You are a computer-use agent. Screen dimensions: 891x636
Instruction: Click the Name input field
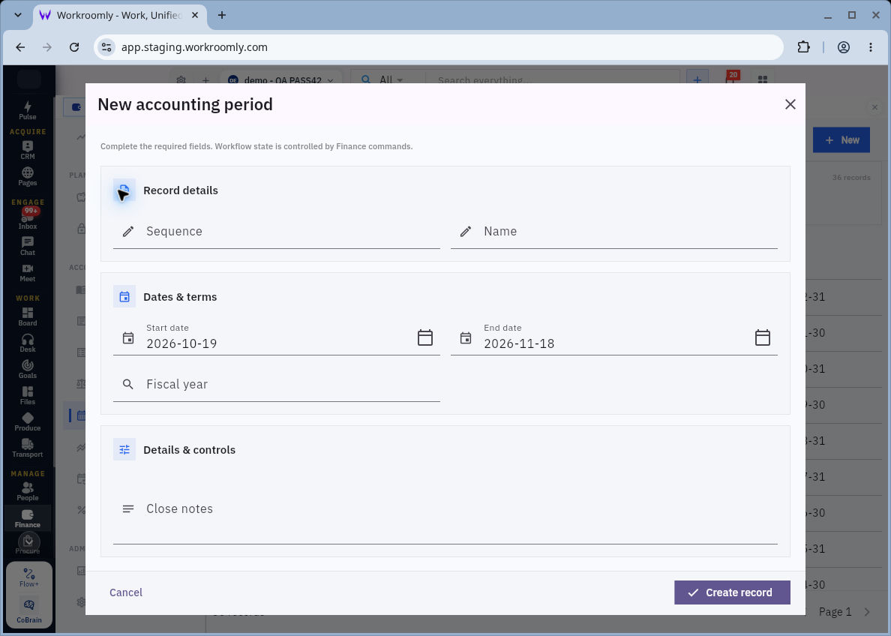(613, 231)
